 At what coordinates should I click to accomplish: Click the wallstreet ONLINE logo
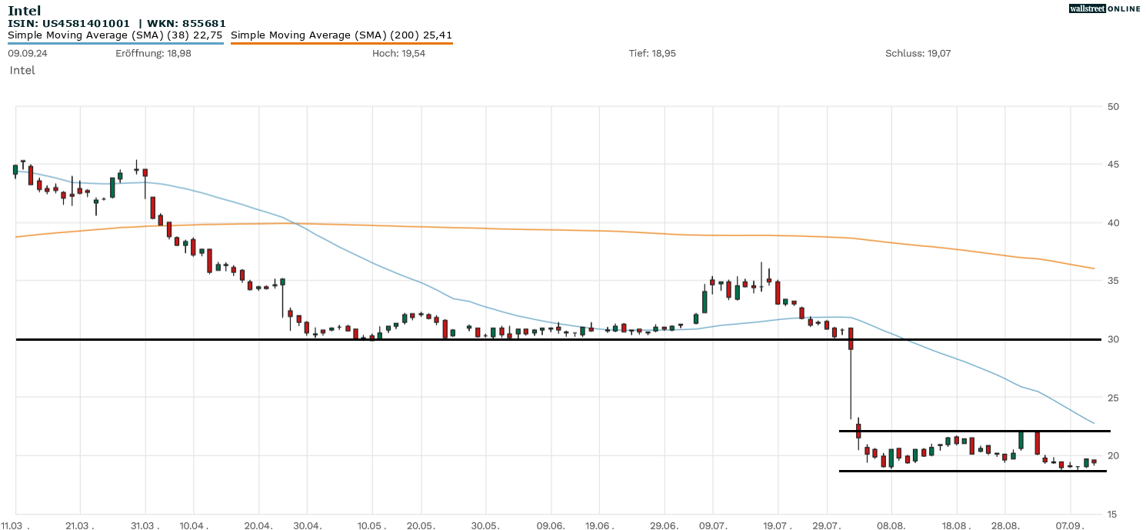pos(1104,8)
